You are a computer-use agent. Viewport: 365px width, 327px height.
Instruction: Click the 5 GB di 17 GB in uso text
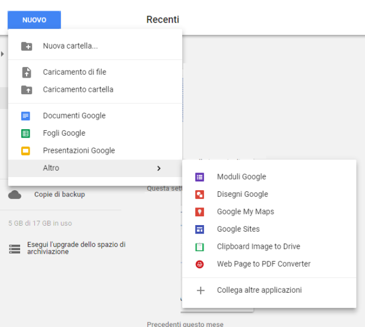(40, 223)
